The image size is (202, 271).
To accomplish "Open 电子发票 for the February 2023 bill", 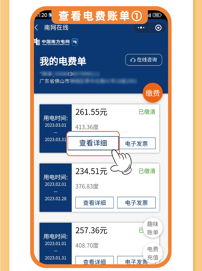I will click(x=136, y=203).
